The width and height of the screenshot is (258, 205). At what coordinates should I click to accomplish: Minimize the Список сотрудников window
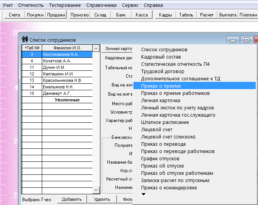(x=233, y=40)
